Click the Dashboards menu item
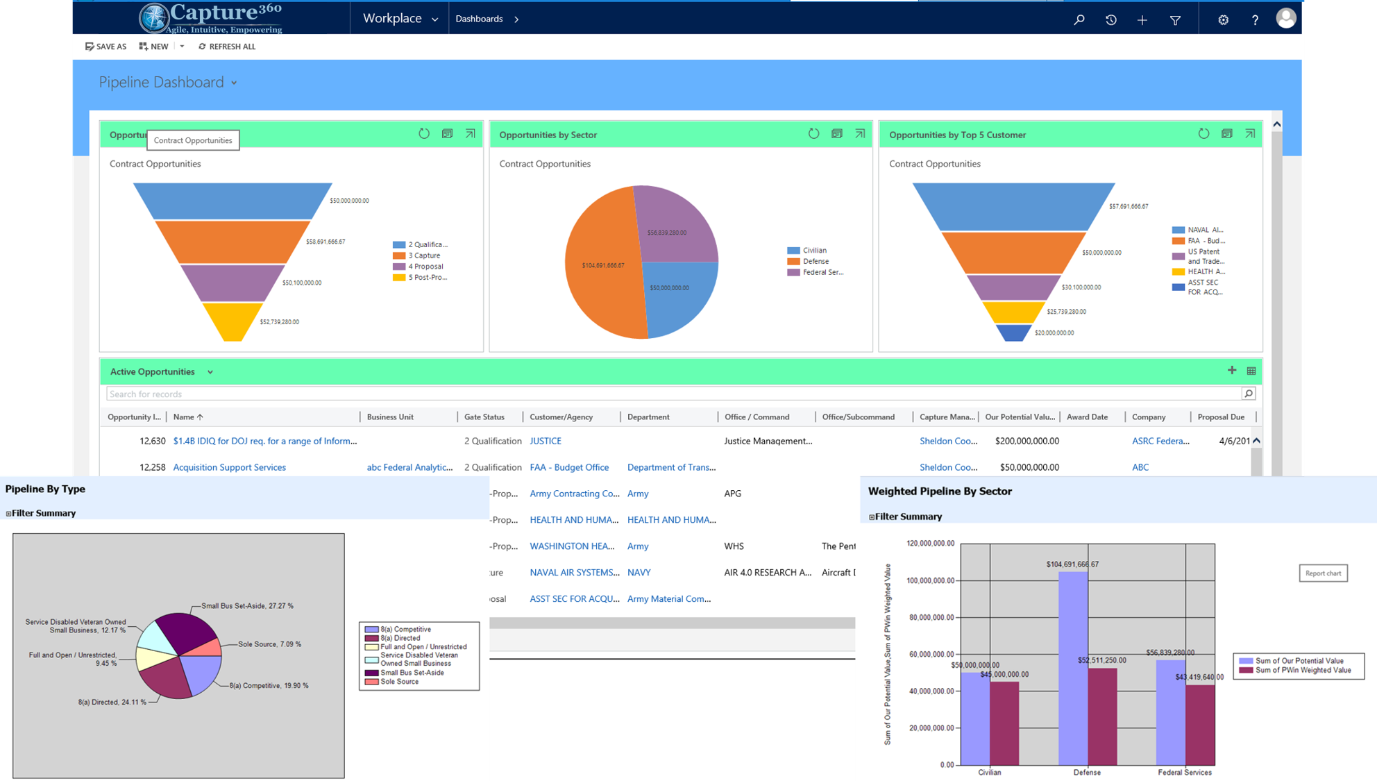The image size is (1377, 781). coord(479,19)
